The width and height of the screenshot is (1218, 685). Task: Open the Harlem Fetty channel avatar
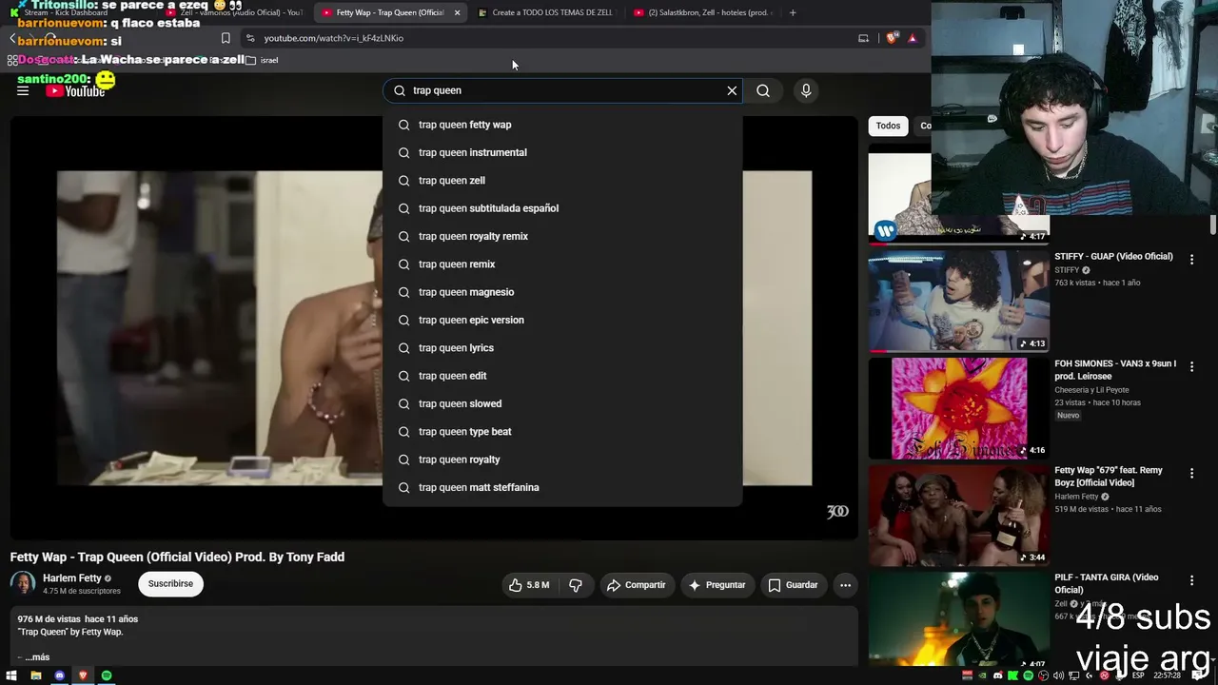23,583
